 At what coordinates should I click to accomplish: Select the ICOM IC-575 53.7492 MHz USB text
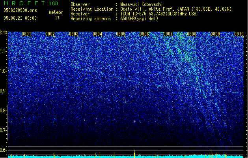pos(158,14)
